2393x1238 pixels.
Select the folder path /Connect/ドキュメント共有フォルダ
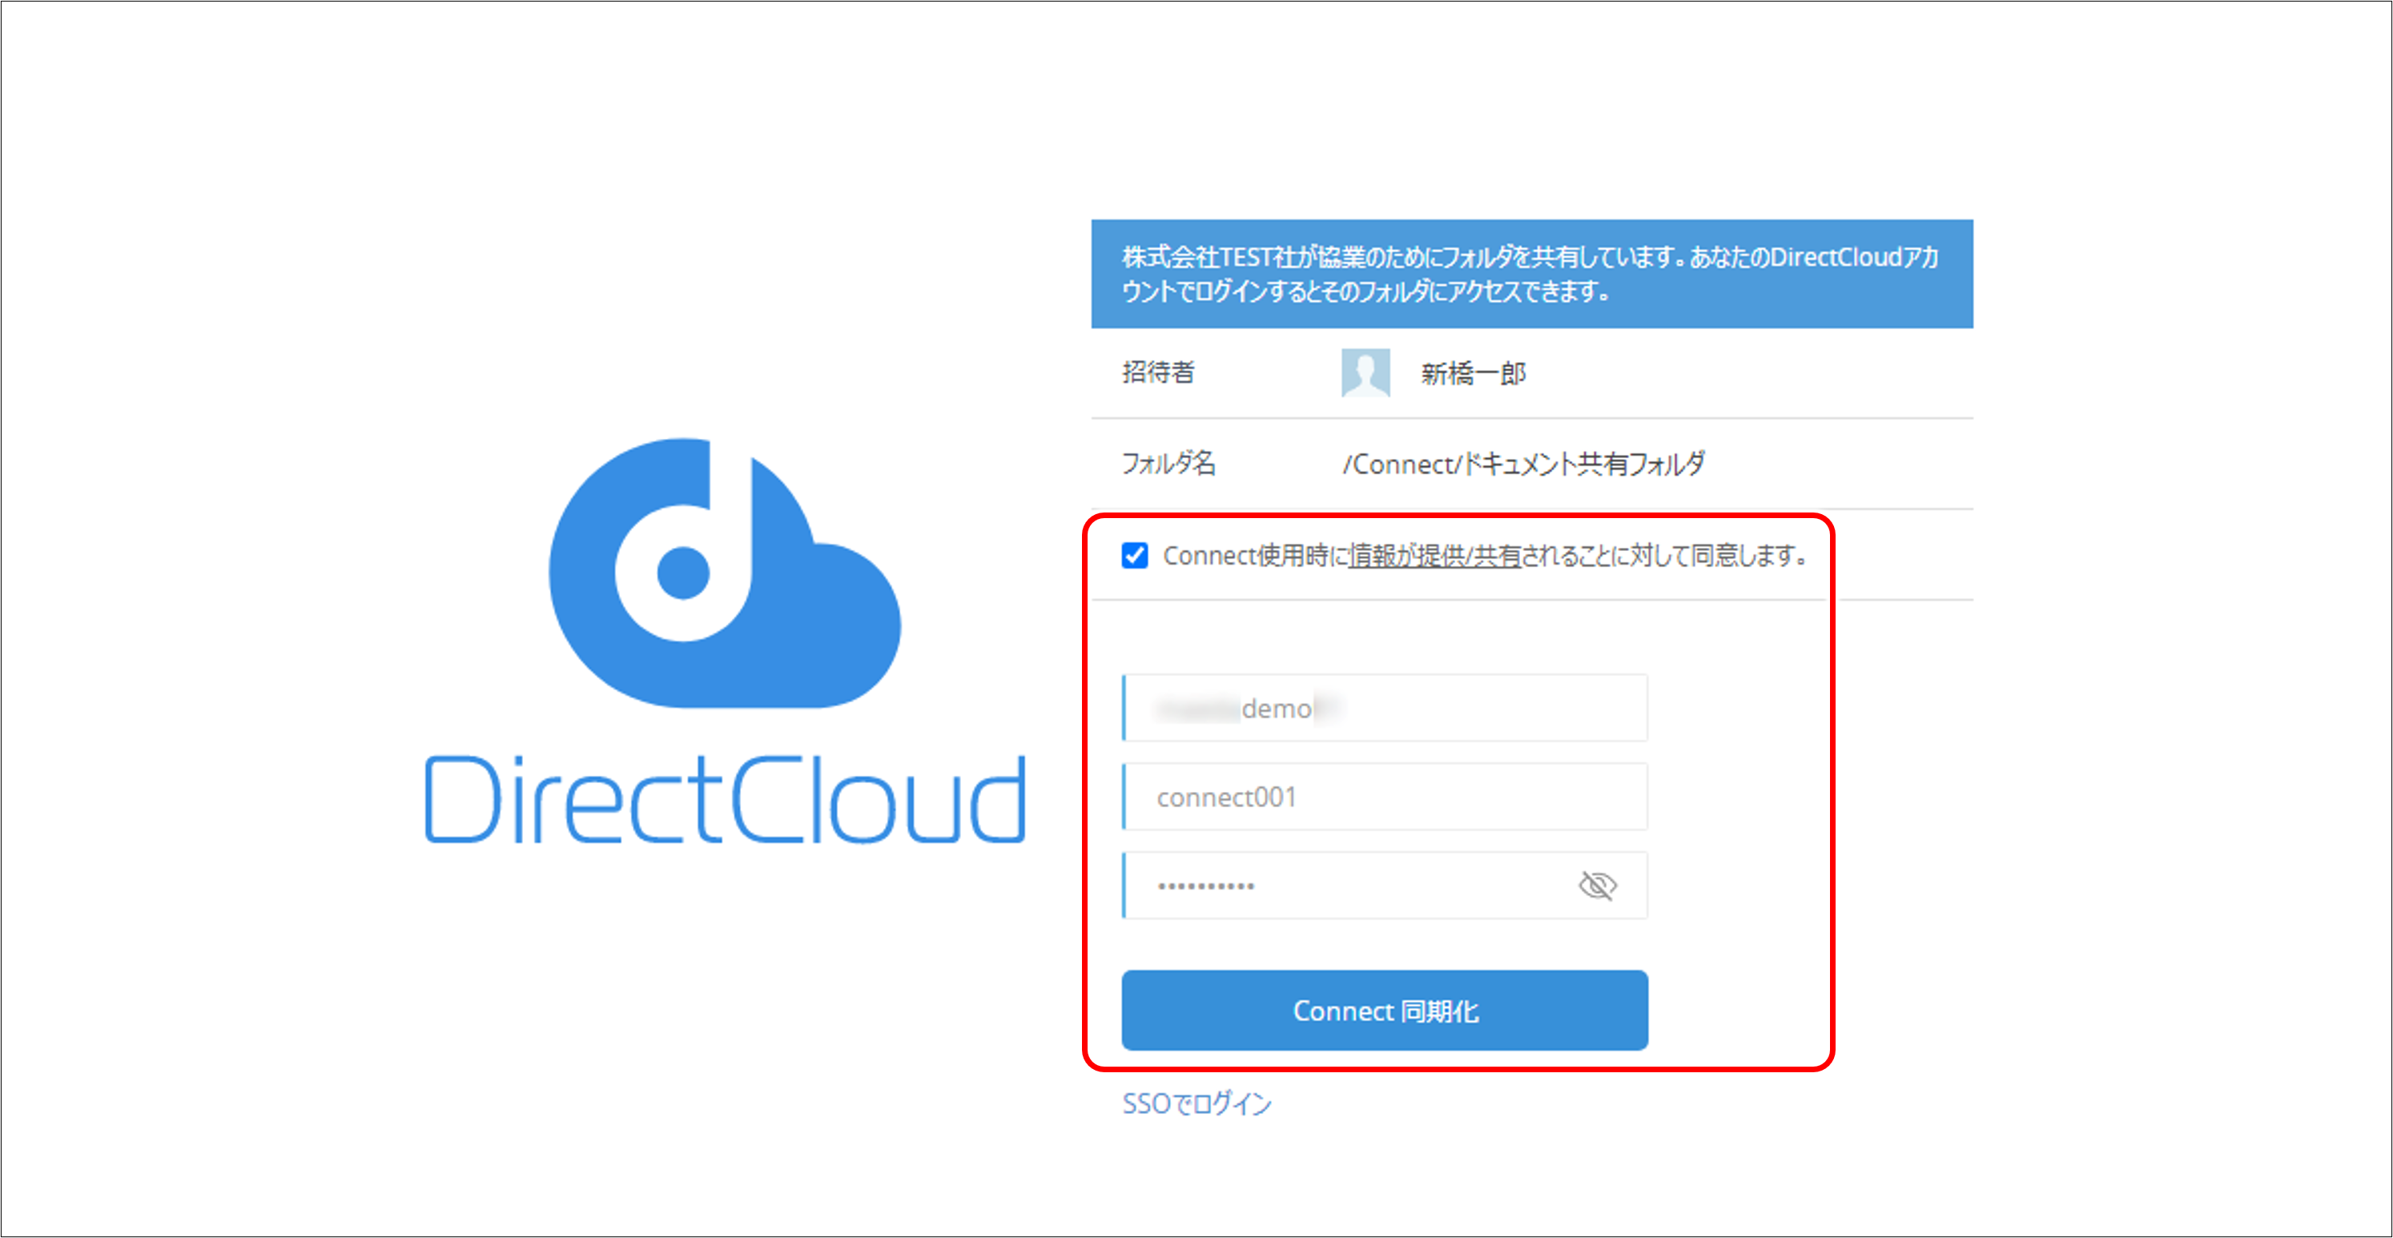coord(1523,464)
